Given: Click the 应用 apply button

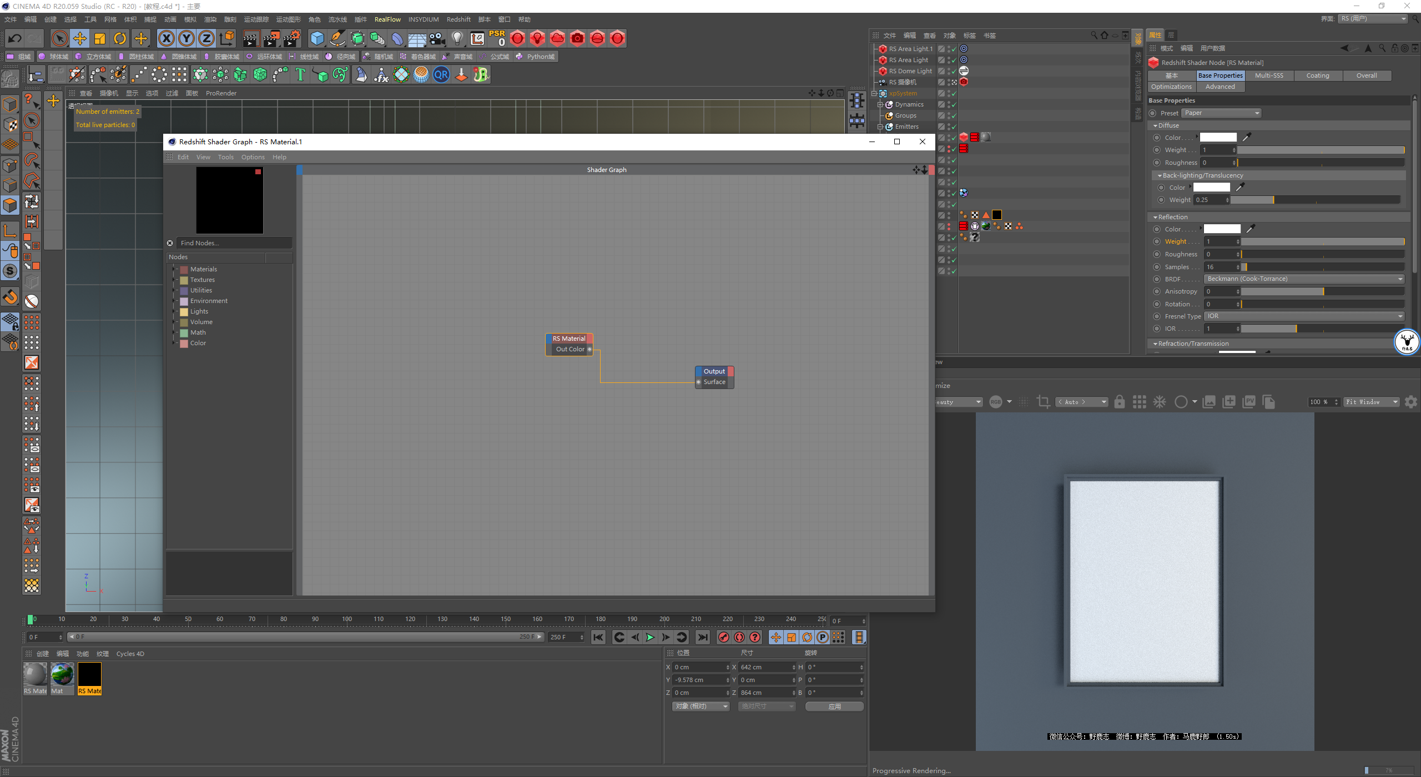Looking at the screenshot, I should tap(834, 706).
